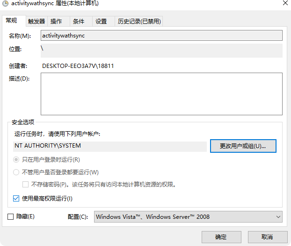This screenshot has height=246, width=291.
Task: Click 更改用户或组(U)... button
Action: 243,146
